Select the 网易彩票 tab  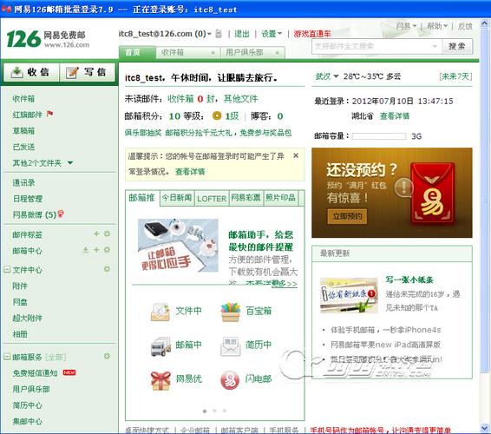[x=245, y=198]
